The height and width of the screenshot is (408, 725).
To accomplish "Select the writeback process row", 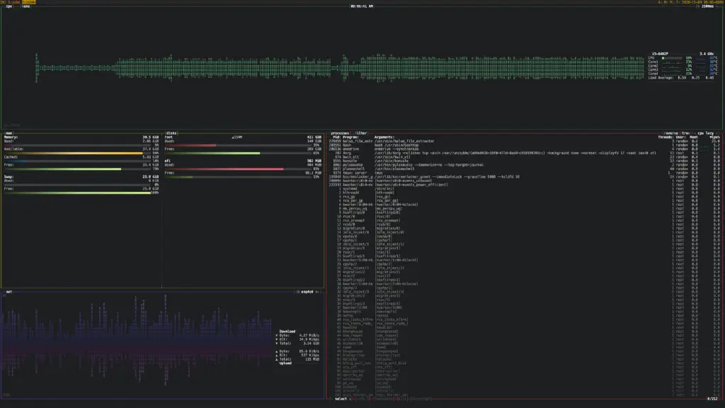I will (x=524, y=339).
